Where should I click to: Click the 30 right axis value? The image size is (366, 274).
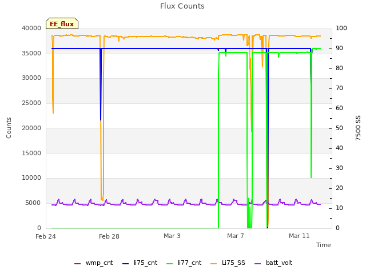click(x=339, y=168)
